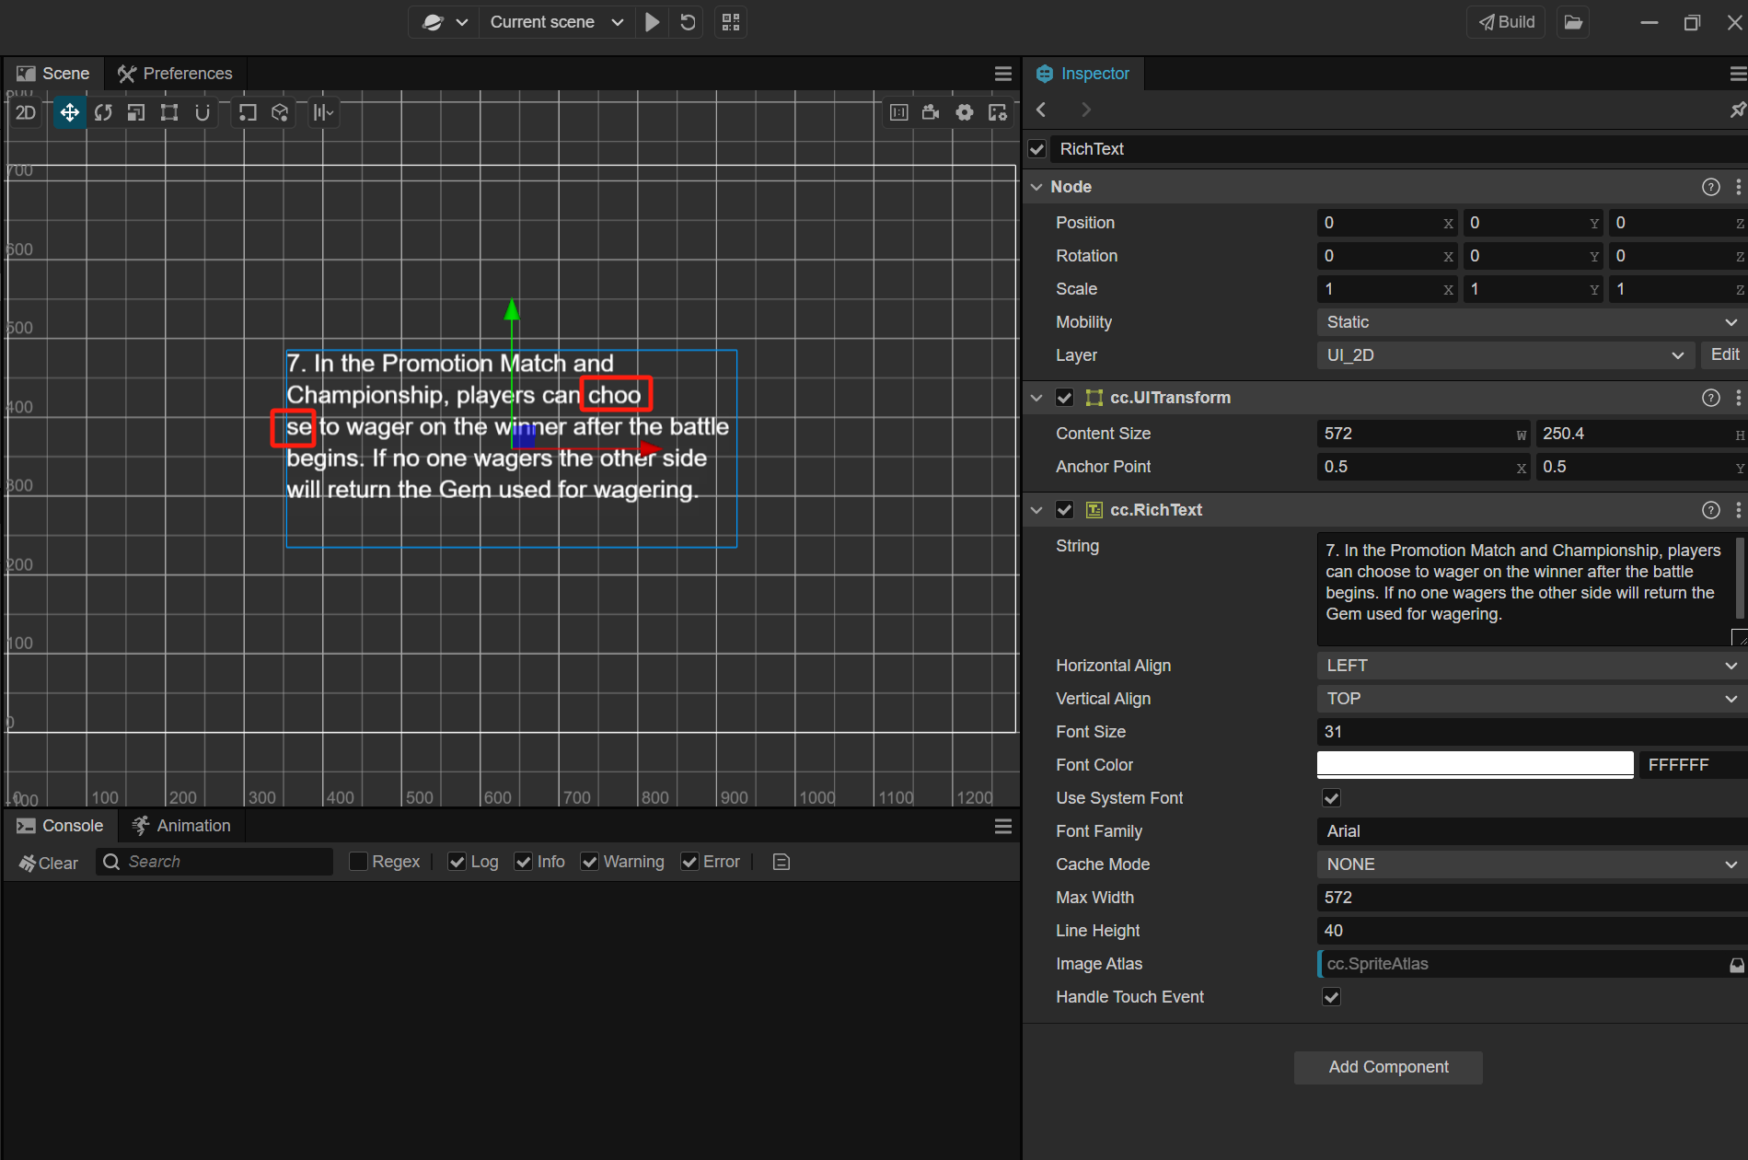
Task: Open the Cache Mode dropdown
Action: (1532, 864)
